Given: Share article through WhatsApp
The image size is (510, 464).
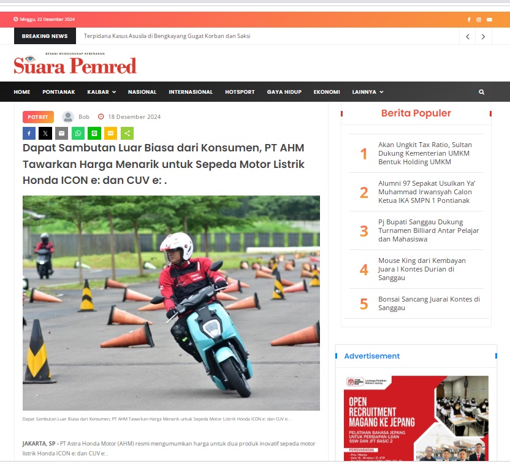Looking at the screenshot, I should coord(78,133).
